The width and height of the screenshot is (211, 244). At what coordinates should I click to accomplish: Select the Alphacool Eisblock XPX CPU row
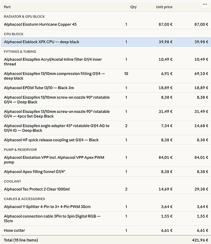106,42
